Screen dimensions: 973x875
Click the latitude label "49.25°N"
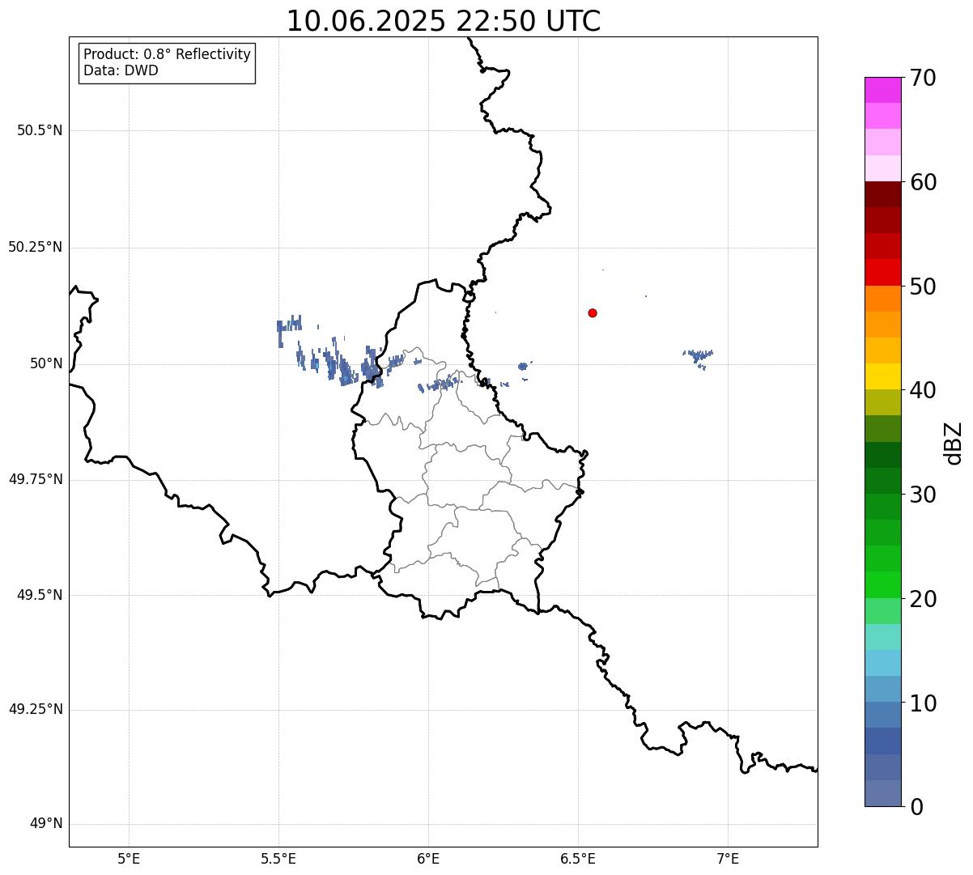coord(36,709)
